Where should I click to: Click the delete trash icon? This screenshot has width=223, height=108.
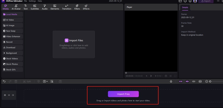16,82
